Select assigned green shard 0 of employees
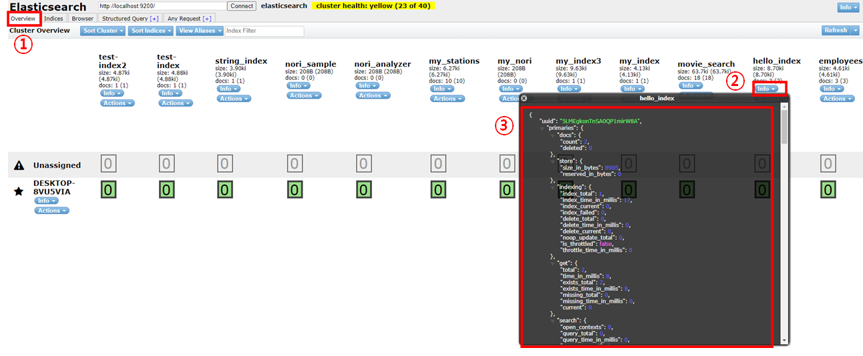This screenshot has height=356, width=863. [x=829, y=190]
